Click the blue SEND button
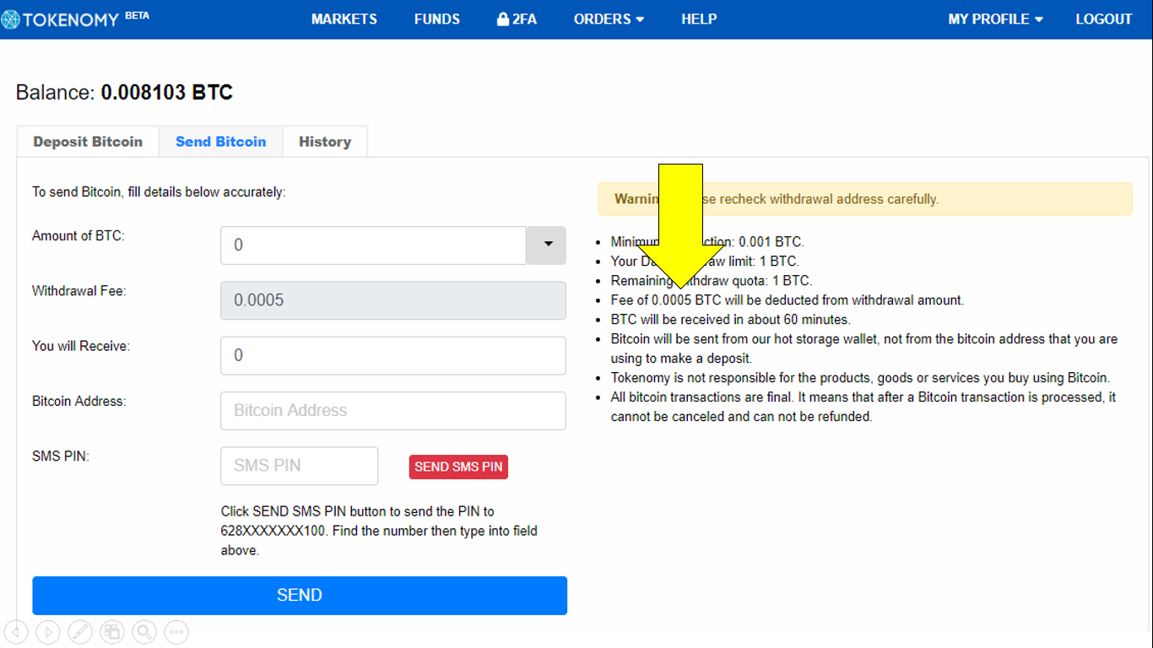The height and width of the screenshot is (648, 1153). 300,595
